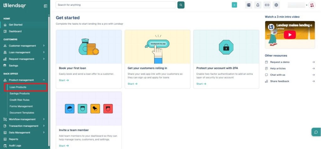Image resolution: width=321 pixels, height=149 pixels.
Task: Click the Dashboard sidebar icon
Action: point(5,31)
